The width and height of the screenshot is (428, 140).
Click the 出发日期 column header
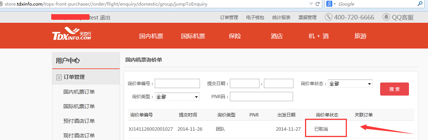point(286,115)
